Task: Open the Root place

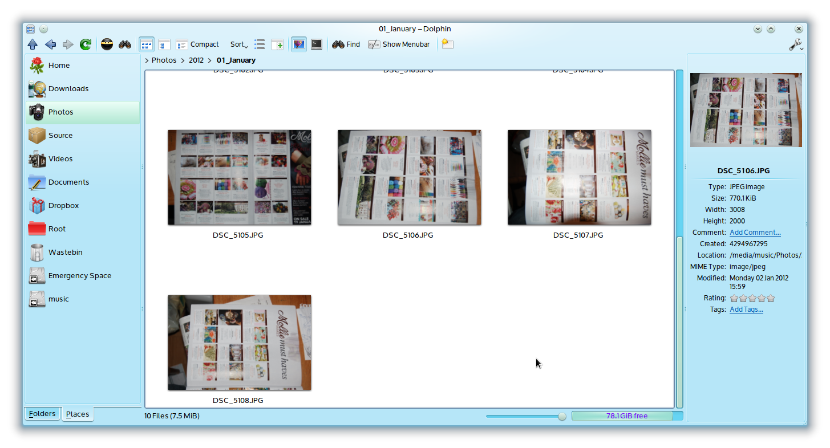Action: pyautogui.click(x=83, y=229)
